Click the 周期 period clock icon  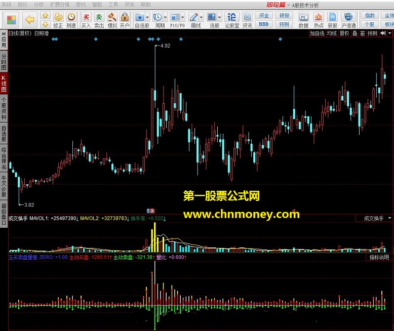157,17
